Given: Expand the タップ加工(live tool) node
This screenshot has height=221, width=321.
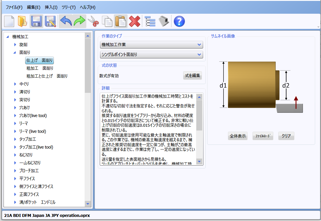Looking at the screenshot, I should click(x=15, y=147).
